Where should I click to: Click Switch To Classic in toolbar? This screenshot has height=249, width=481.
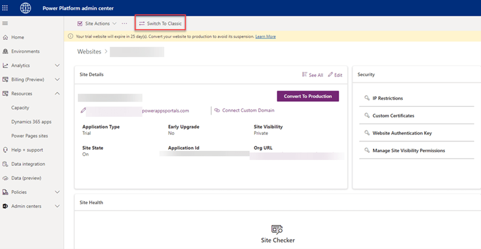pyautogui.click(x=160, y=24)
